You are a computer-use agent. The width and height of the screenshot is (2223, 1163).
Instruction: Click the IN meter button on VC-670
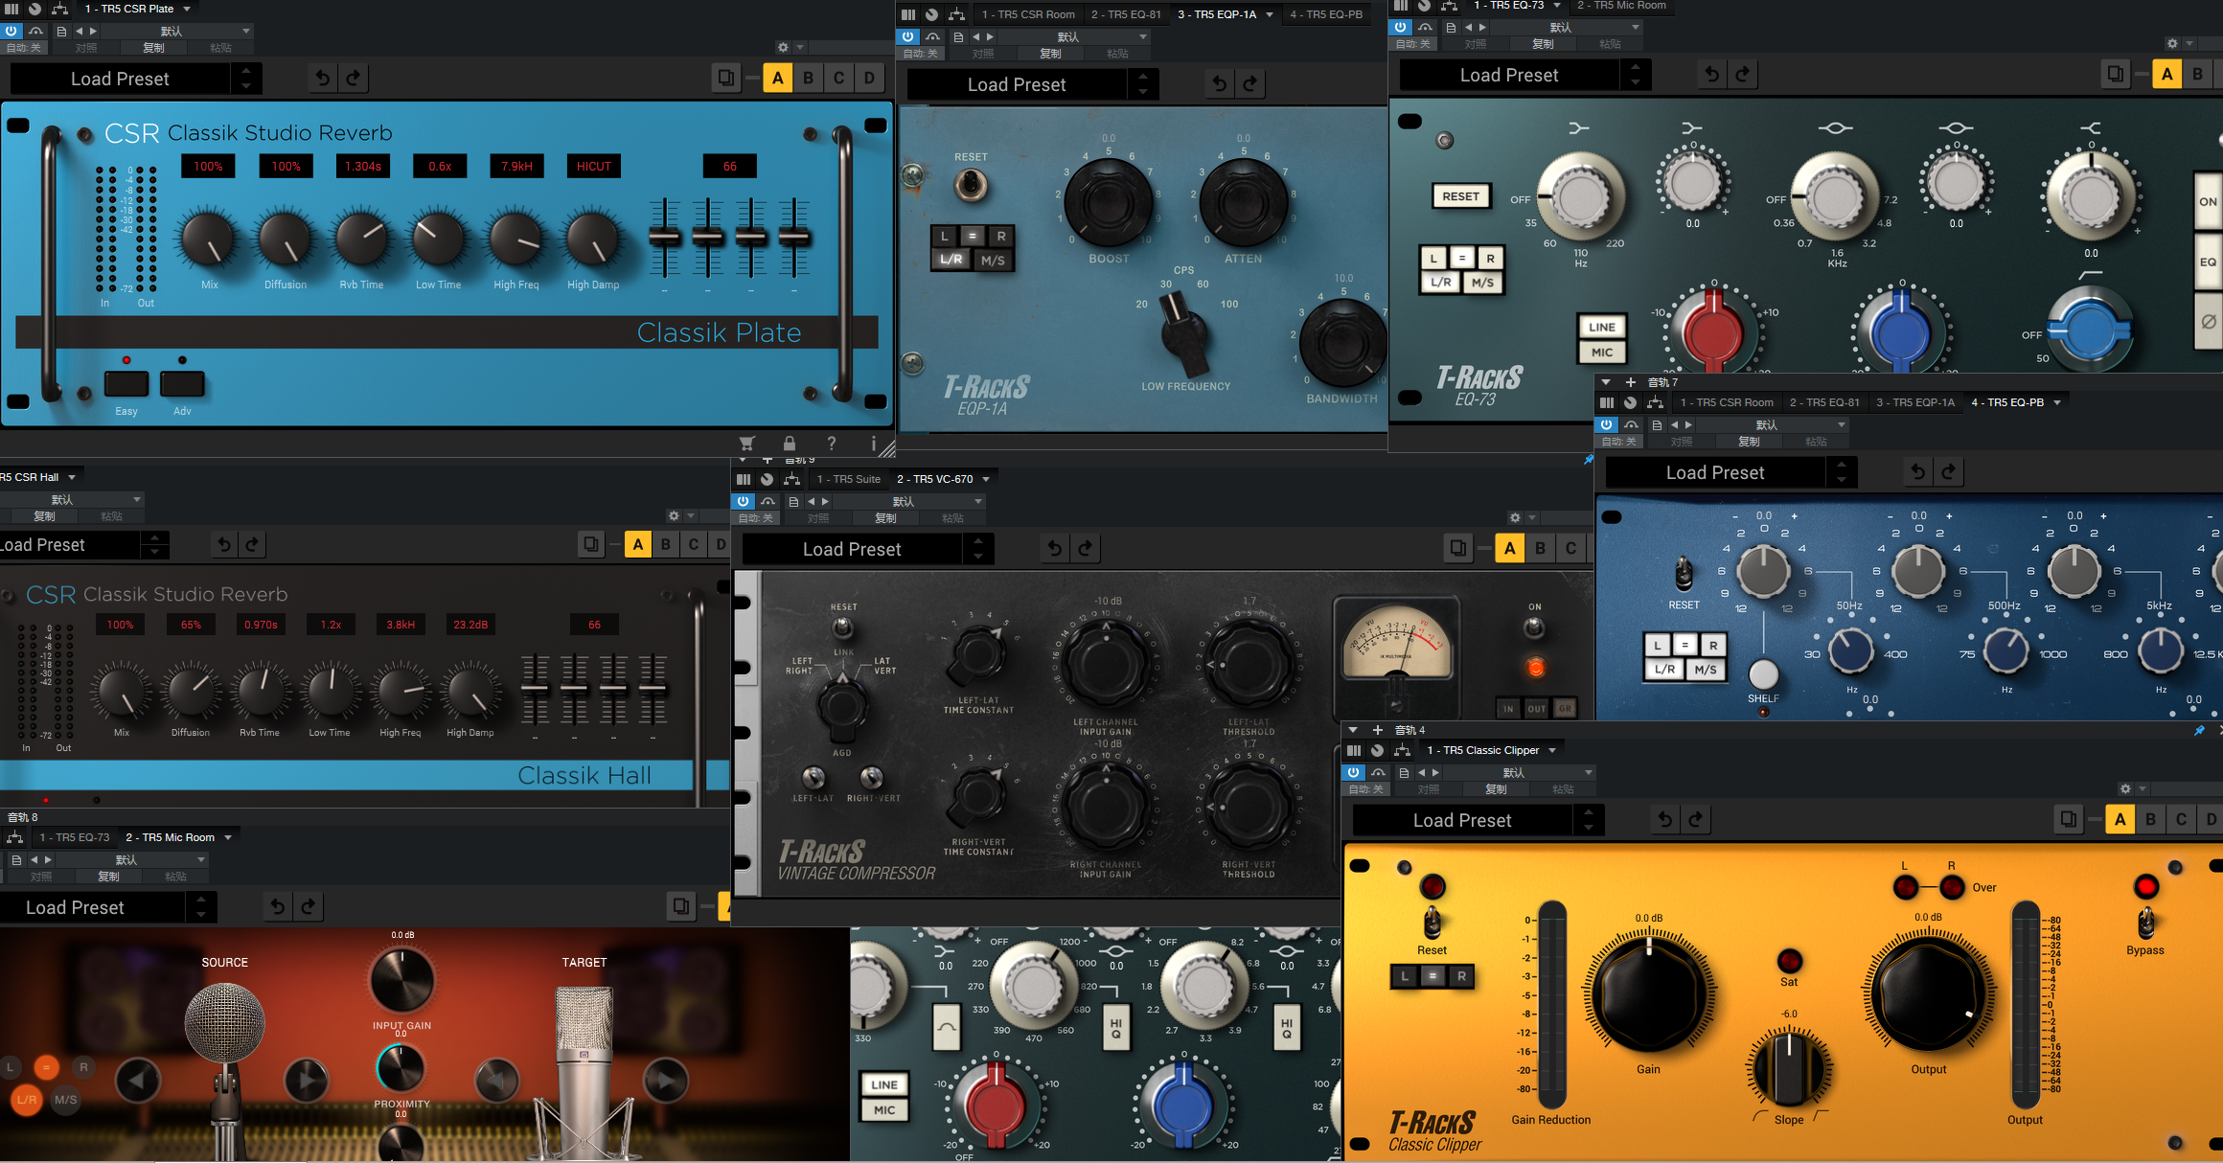[x=1508, y=709]
